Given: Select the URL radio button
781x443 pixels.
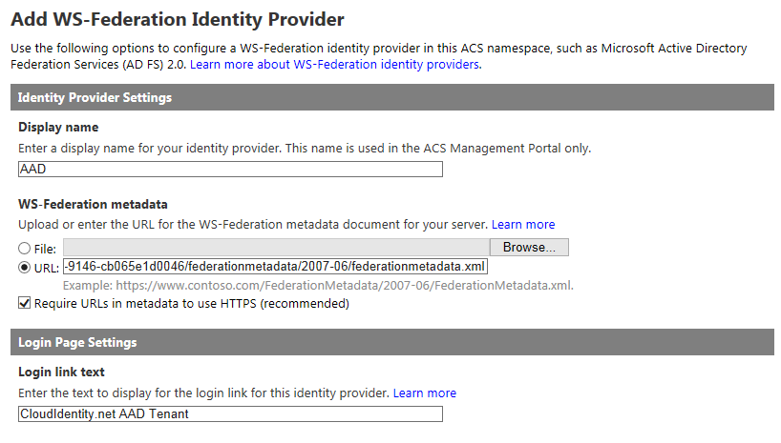Looking at the screenshot, I should [x=25, y=268].
